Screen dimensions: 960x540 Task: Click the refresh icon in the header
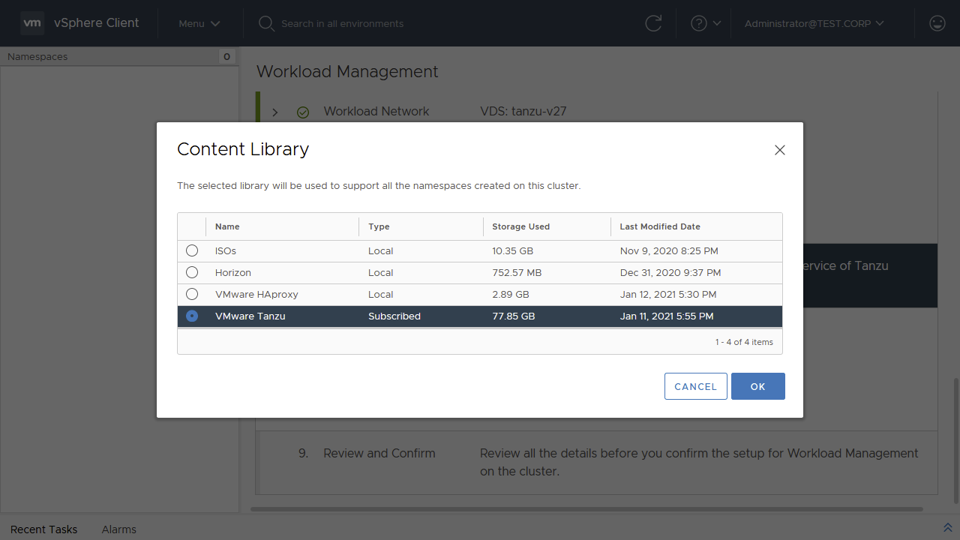pos(653,23)
